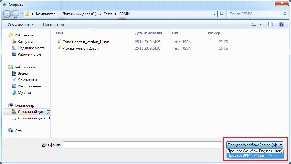The image size is (291, 164).
Task: Click the help question mark icon
Action: 281,24
